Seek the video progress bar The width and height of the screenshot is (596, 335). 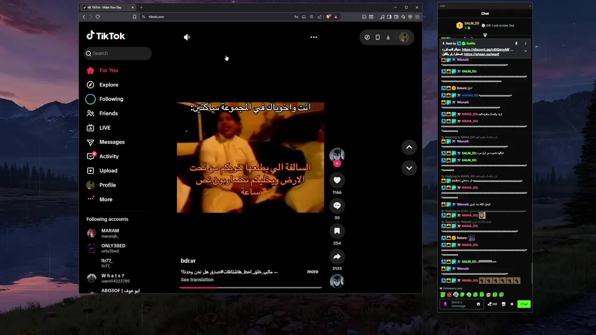pyautogui.click(x=251, y=288)
